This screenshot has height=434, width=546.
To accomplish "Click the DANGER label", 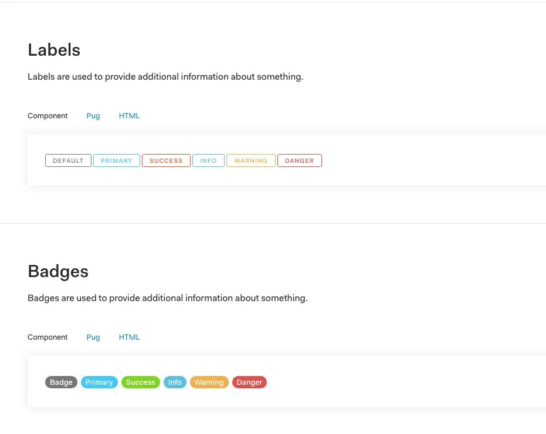I will click(x=299, y=160).
